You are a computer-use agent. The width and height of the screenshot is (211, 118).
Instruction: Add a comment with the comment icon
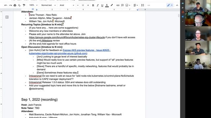(x=122, y=5)
